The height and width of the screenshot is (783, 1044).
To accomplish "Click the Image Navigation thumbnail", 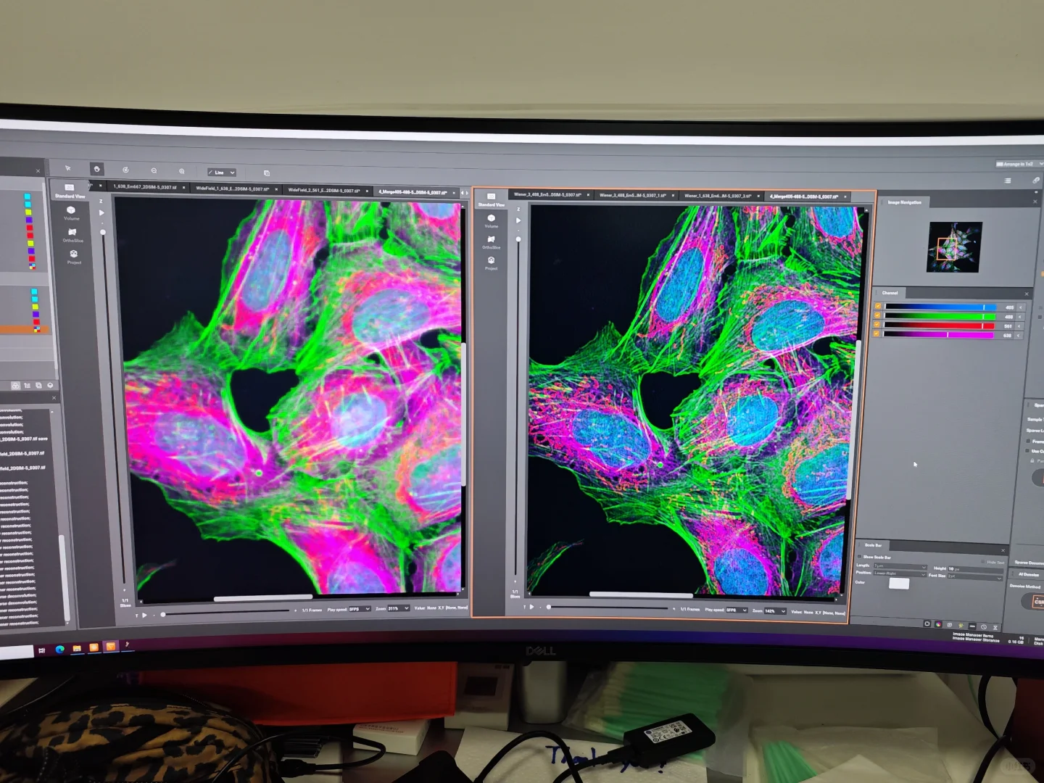I will click(x=954, y=247).
